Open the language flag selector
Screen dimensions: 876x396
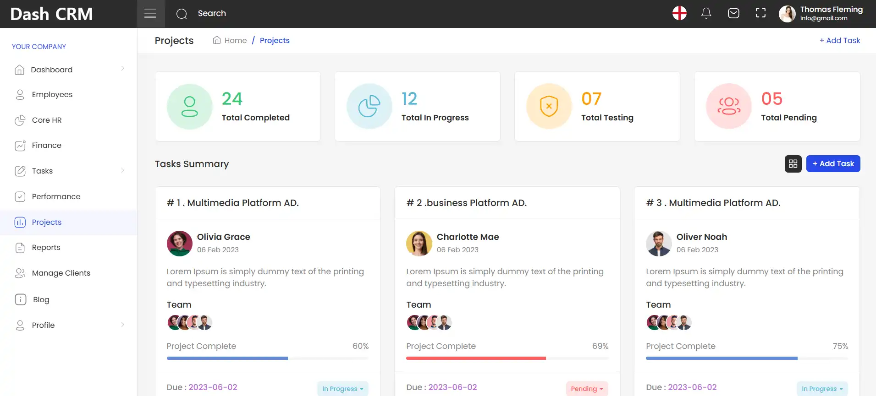tap(679, 13)
